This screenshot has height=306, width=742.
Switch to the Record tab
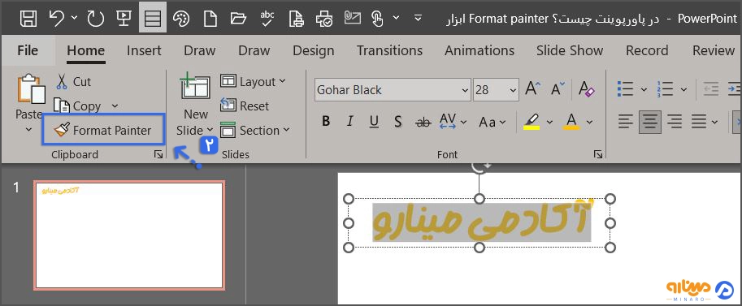[647, 50]
